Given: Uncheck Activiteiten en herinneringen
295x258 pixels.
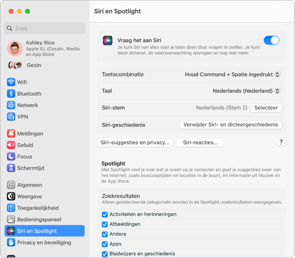Looking at the screenshot, I should click(105, 214).
